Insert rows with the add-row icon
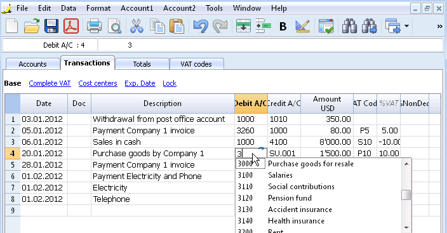Viewport: 447px width, 233px height. click(243, 26)
